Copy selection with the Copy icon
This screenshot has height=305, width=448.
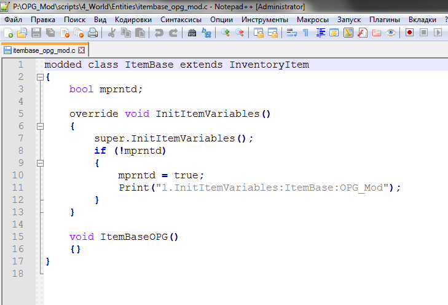click(126, 33)
